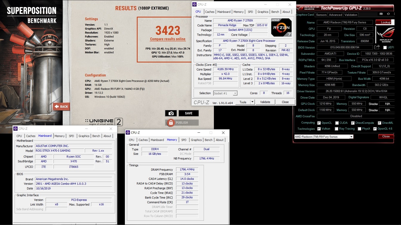Toggle the Ray Tracing checkbox
401x225 pixels.
[x=337, y=129]
